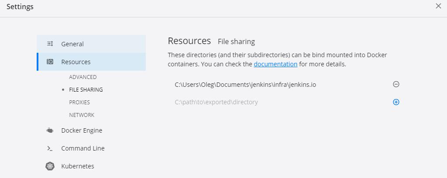The image size is (447, 178).
Task: Select the Resources label in sidebar
Action: click(76, 62)
